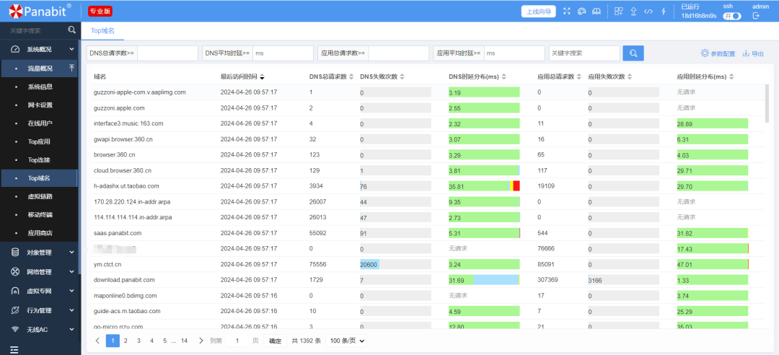Click the 专业版 badge
779x355 pixels.
pos(101,11)
